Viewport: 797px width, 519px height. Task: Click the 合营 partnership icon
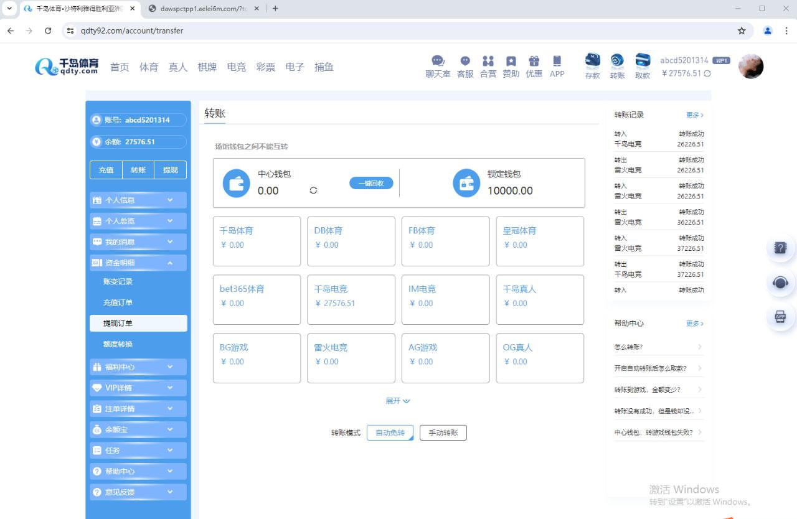(488, 67)
